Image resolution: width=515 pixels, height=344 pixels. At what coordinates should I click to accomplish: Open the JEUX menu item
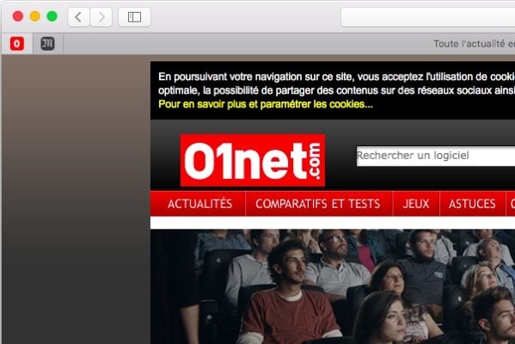pos(416,204)
